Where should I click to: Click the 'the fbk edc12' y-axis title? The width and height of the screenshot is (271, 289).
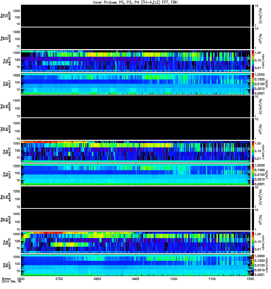pyautogui.click(x=7, y=242)
